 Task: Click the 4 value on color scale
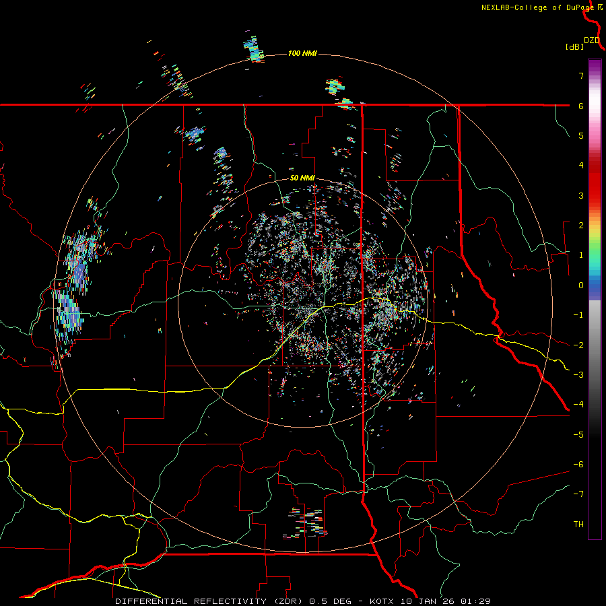coord(581,166)
